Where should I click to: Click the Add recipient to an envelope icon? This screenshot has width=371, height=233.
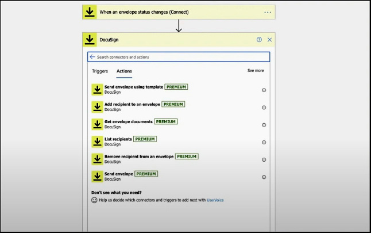click(x=97, y=107)
